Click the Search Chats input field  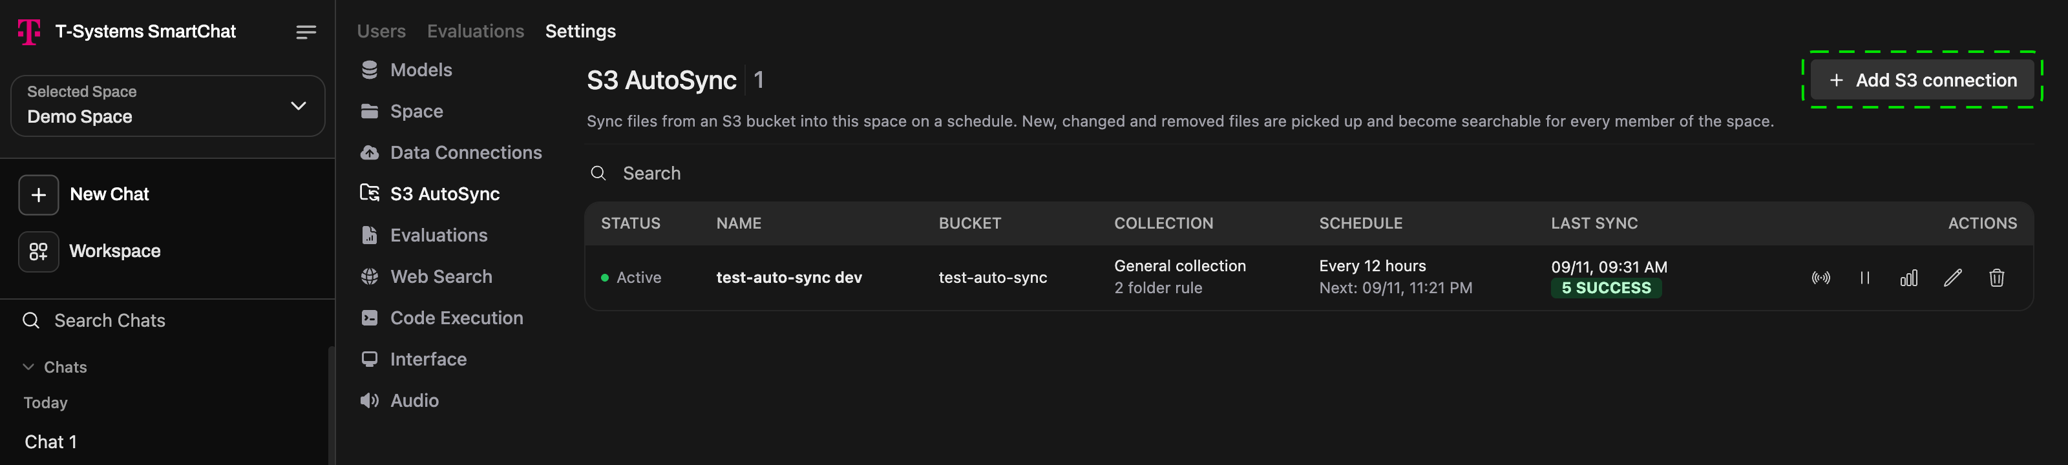[168, 321]
